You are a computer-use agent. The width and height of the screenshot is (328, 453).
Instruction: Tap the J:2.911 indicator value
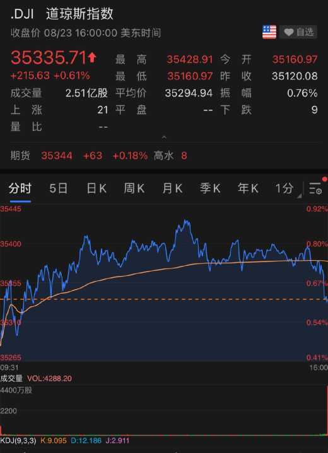pyautogui.click(x=117, y=441)
